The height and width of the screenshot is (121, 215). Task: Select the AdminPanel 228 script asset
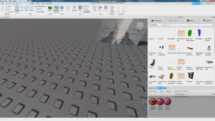181,35
